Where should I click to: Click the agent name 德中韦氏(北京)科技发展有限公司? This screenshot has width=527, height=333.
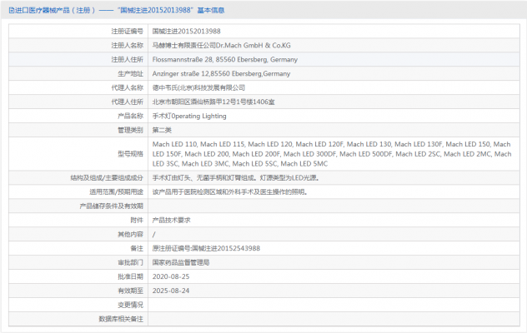(198, 87)
